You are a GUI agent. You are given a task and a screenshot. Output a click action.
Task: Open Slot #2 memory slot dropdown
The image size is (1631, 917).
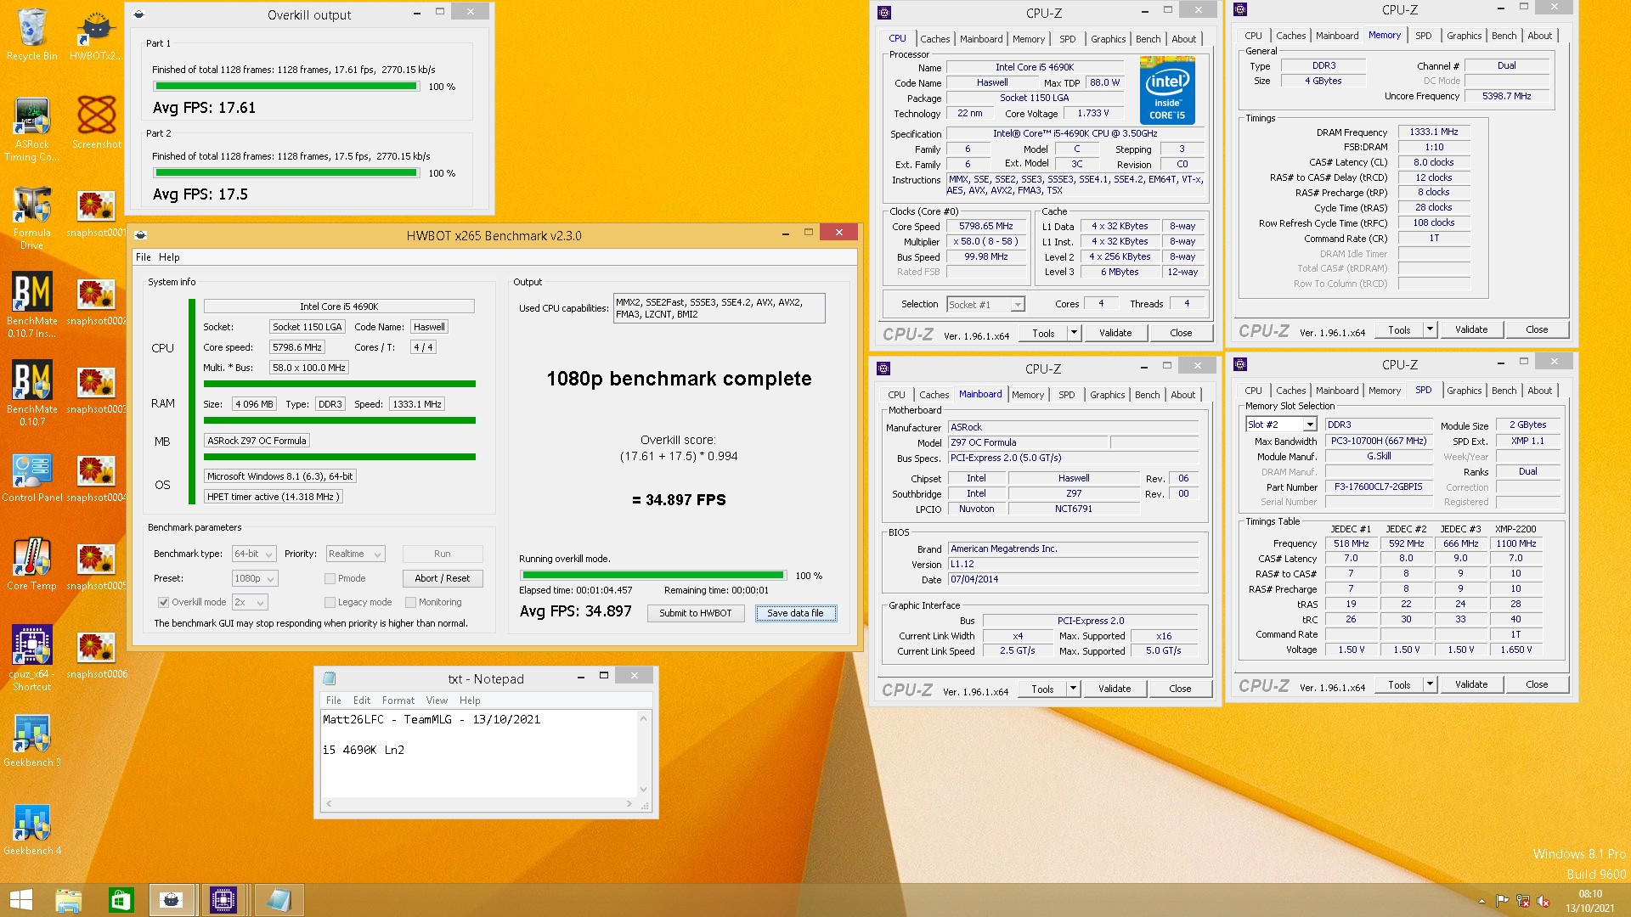pyautogui.click(x=1281, y=425)
